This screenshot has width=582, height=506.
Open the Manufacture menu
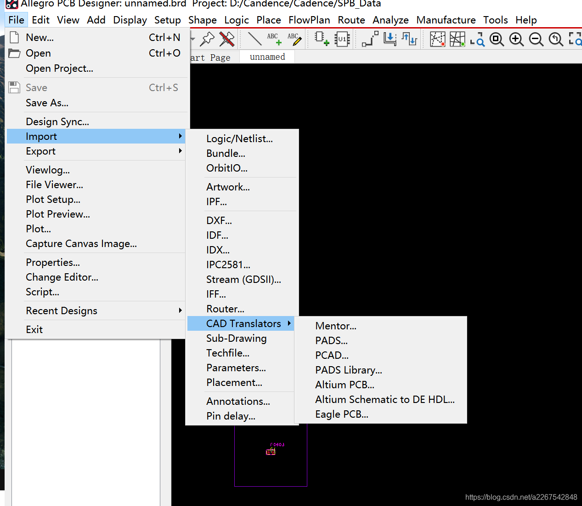(x=446, y=20)
